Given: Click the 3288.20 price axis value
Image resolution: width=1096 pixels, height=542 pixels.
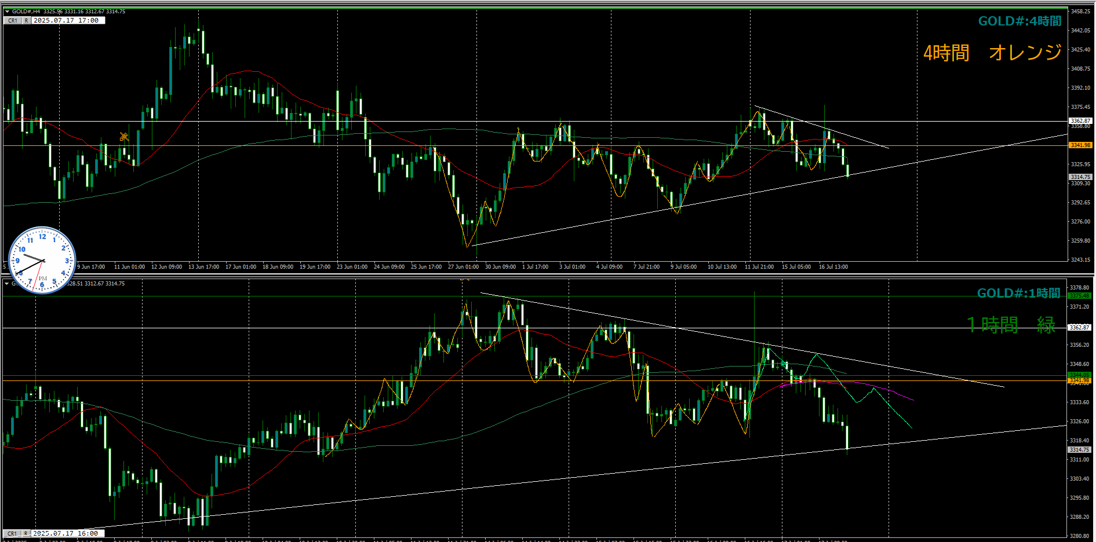Looking at the screenshot, I should (1079, 517).
